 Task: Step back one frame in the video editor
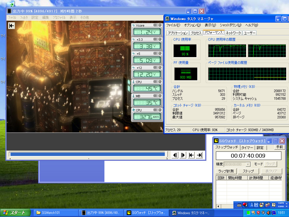[175, 155]
